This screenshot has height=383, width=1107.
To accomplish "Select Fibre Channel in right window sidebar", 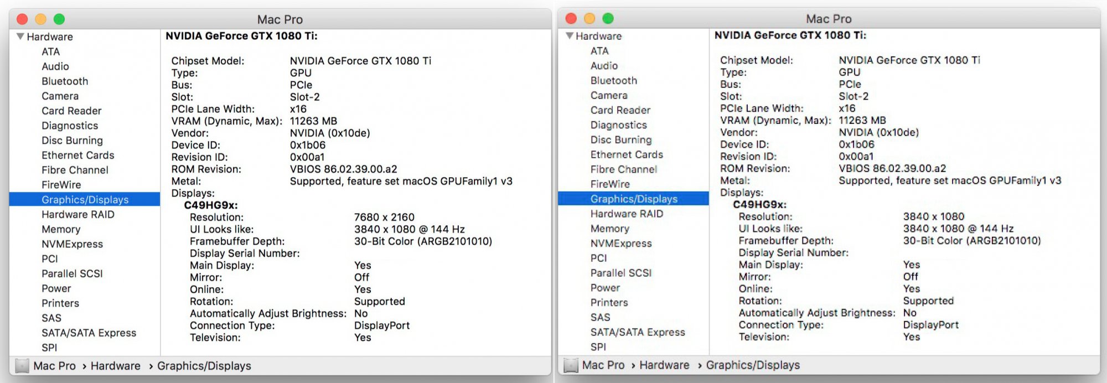I will pos(624,169).
